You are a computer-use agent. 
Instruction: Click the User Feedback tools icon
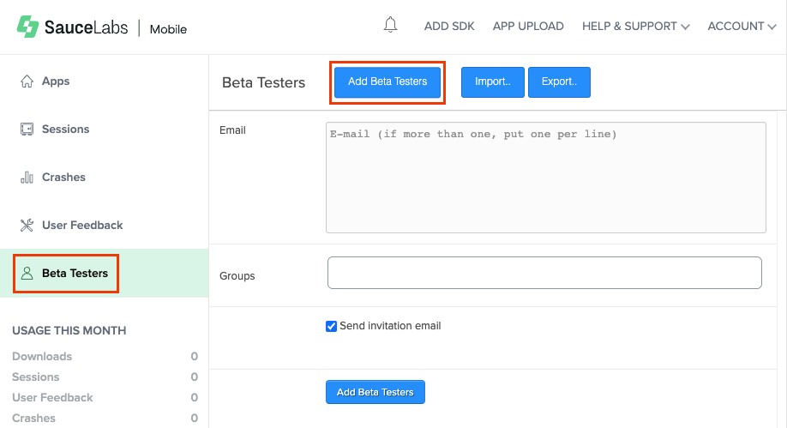coord(27,226)
